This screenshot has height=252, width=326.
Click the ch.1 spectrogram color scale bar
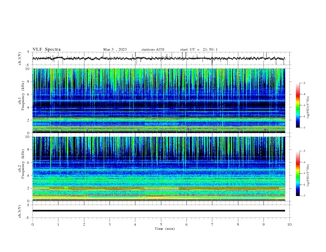pos(298,105)
